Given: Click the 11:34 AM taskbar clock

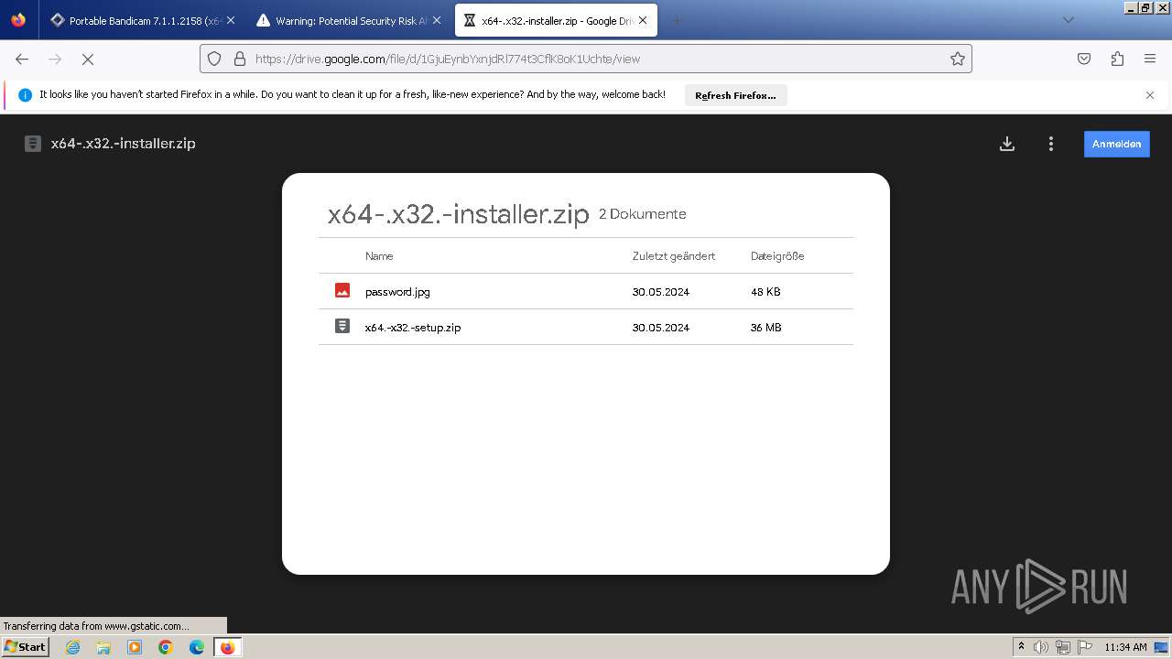Looking at the screenshot, I should pos(1125,647).
